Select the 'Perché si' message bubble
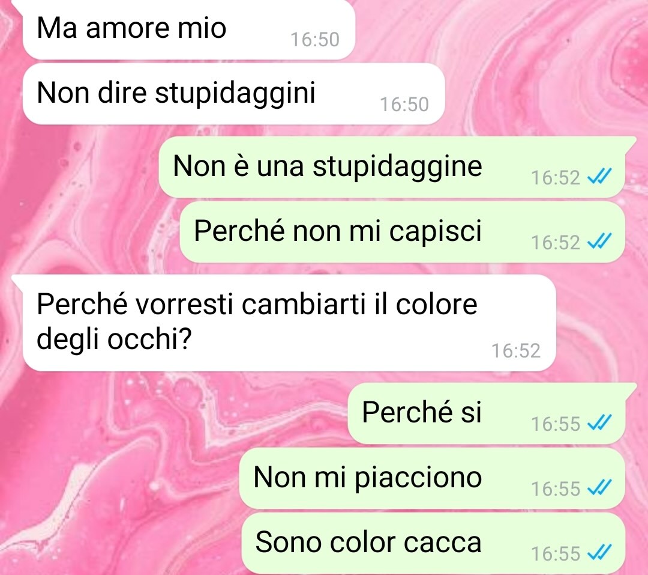 coord(487,413)
